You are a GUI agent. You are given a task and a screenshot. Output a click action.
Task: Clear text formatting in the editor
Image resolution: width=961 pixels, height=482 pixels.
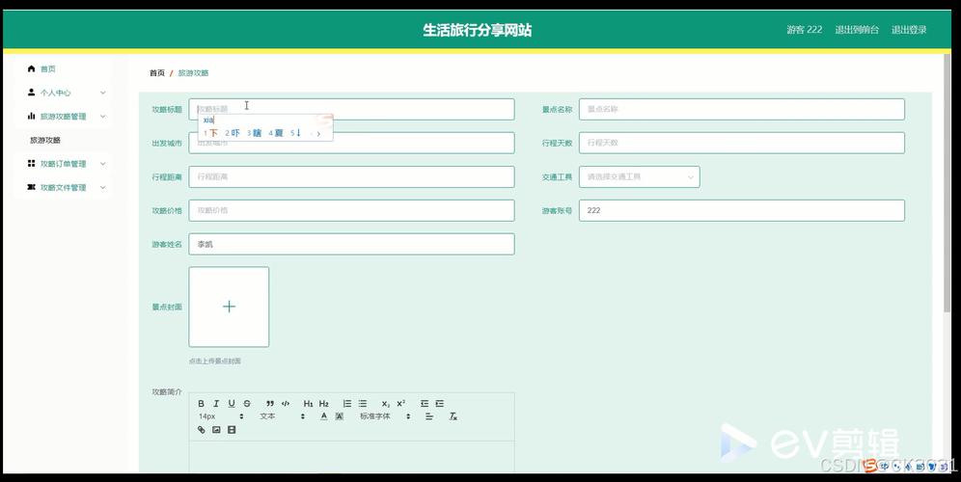(453, 416)
